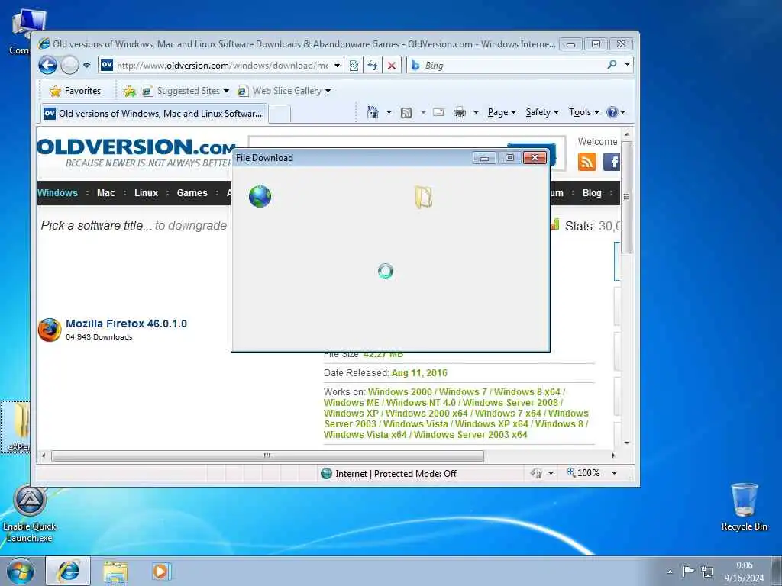The height and width of the screenshot is (586, 782).
Task: Open the Page menu
Action: click(502, 112)
